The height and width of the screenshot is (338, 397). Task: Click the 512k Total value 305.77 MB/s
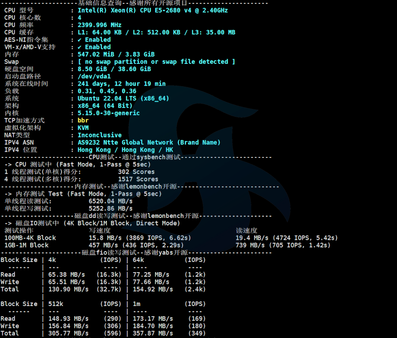click(x=68, y=333)
